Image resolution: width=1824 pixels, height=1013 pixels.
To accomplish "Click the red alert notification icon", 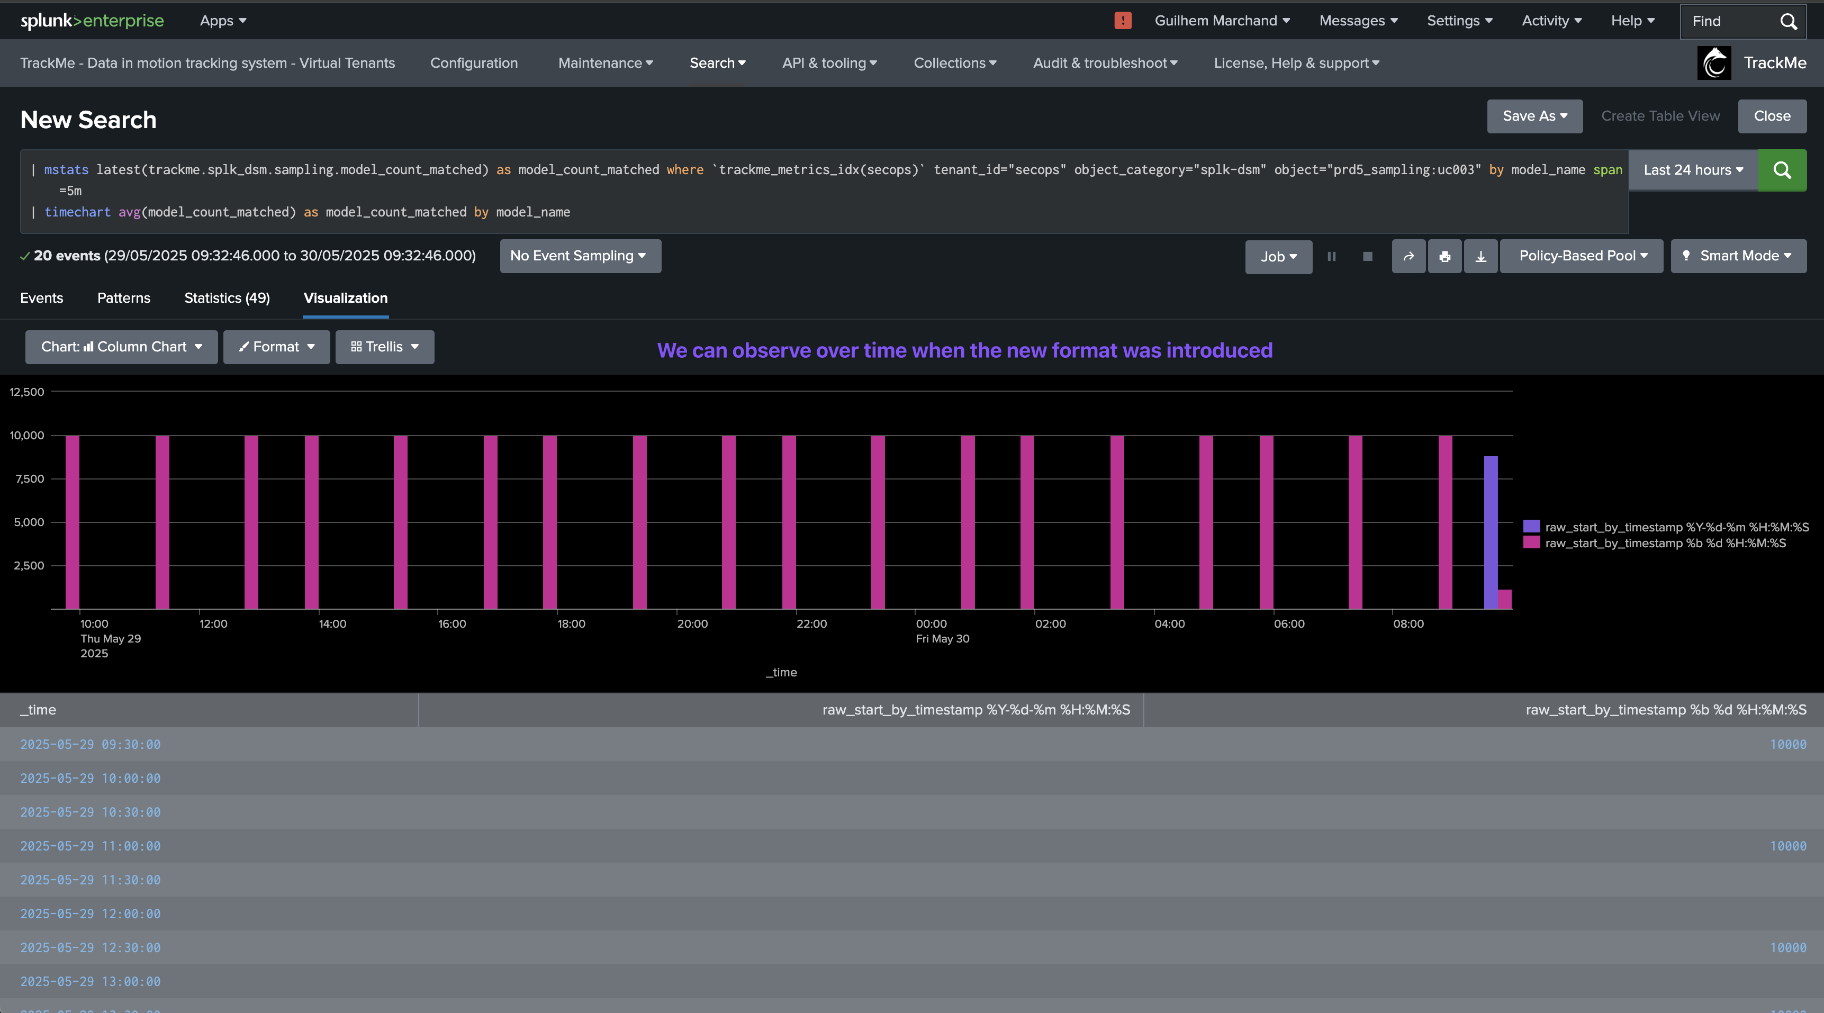I will point(1122,21).
